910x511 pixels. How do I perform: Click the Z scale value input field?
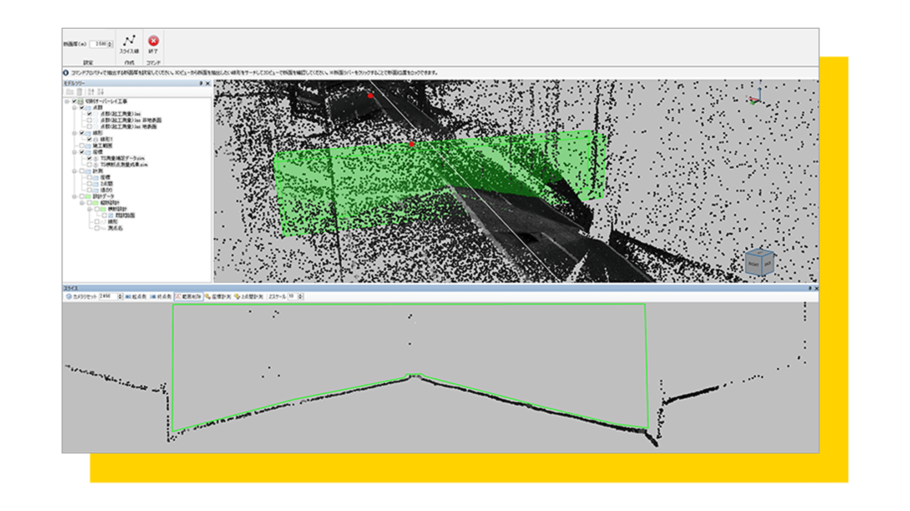click(292, 296)
